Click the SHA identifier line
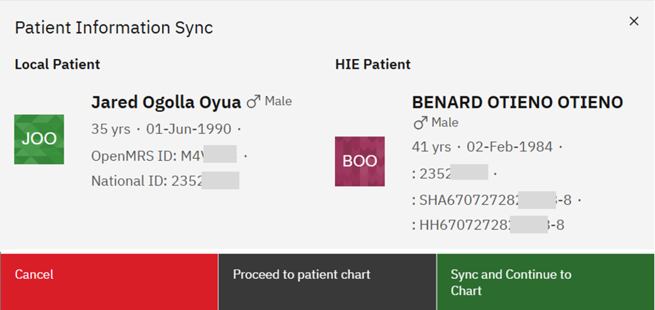Image resolution: width=655 pixels, height=310 pixels. pyautogui.click(x=492, y=201)
